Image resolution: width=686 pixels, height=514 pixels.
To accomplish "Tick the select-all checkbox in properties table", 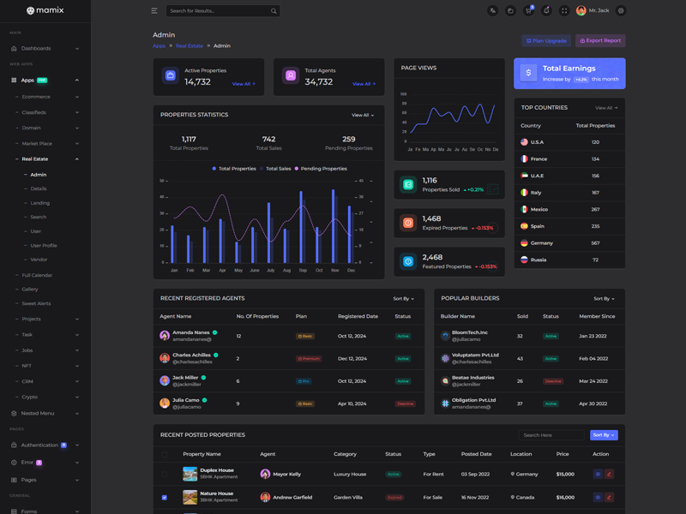I will pos(165,454).
